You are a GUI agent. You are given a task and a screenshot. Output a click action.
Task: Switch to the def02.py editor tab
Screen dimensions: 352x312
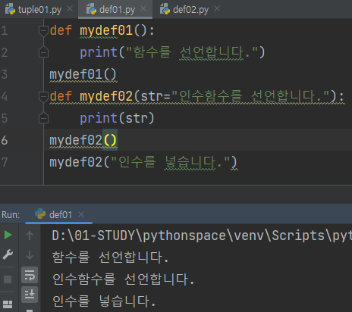[x=191, y=10]
